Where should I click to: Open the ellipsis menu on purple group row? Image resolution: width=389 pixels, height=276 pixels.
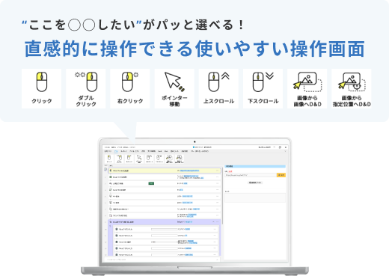[x=218, y=222]
